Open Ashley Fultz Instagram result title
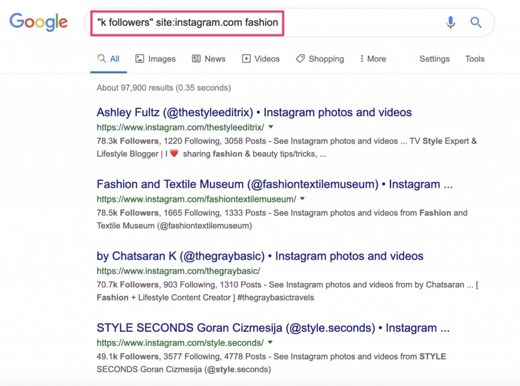Viewport: 520px width, 386px height. point(254,112)
